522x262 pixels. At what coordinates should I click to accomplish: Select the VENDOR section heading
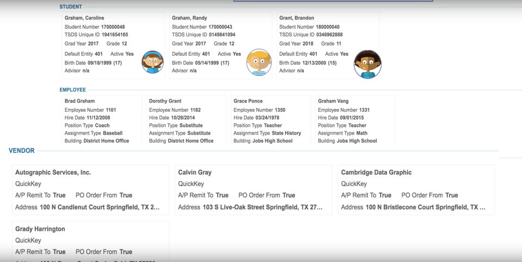pyautogui.click(x=22, y=150)
